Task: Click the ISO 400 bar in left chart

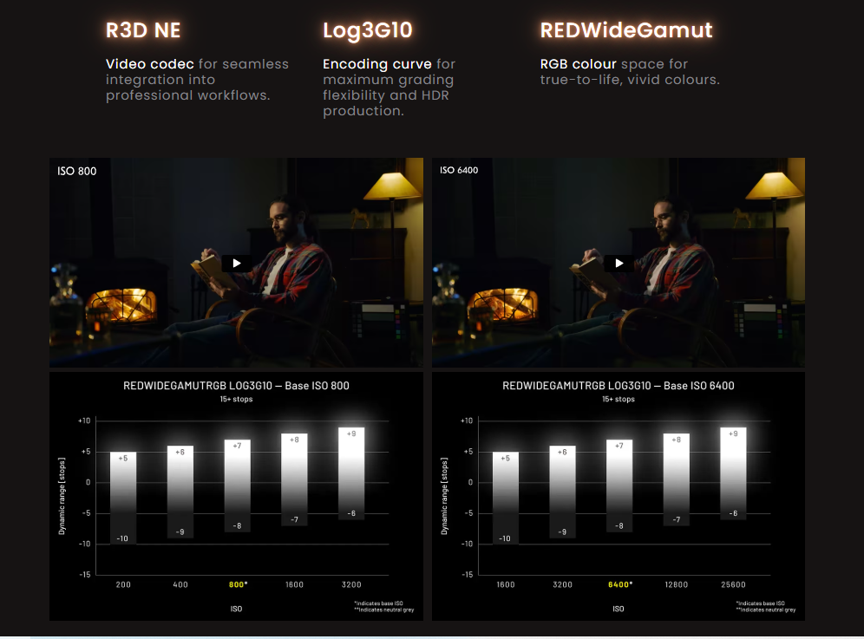Action: pyautogui.click(x=180, y=492)
